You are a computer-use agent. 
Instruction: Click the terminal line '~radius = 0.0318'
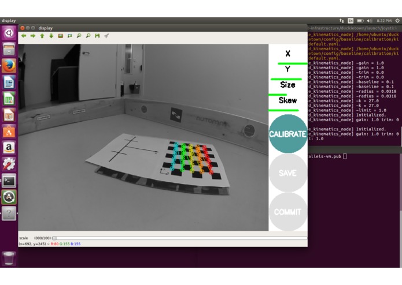(376, 91)
